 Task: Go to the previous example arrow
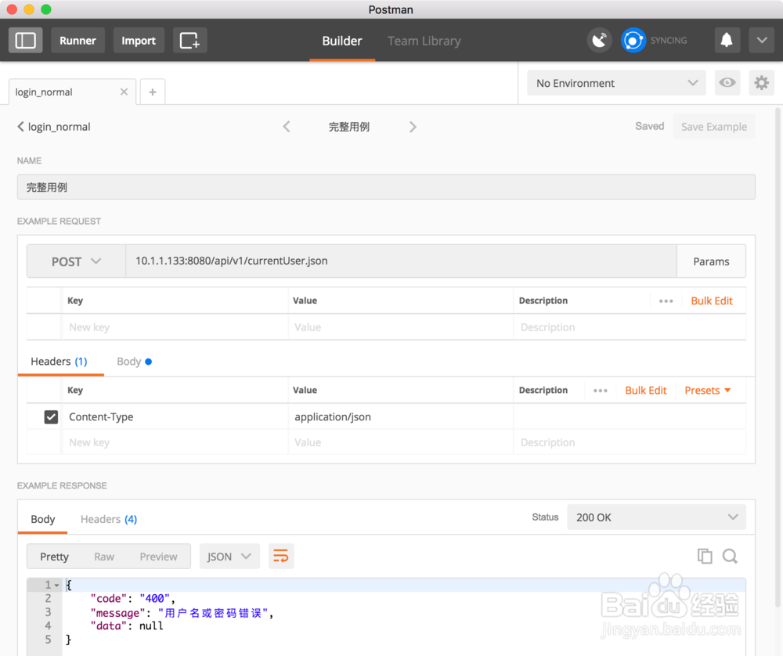[287, 127]
